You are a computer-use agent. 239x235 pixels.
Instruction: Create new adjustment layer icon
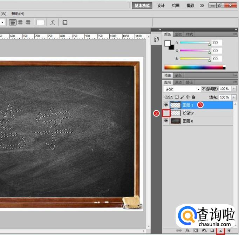point(204,230)
